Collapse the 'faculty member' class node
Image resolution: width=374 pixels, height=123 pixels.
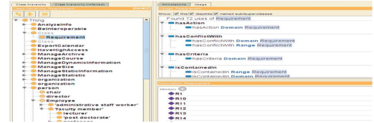tap(42, 109)
